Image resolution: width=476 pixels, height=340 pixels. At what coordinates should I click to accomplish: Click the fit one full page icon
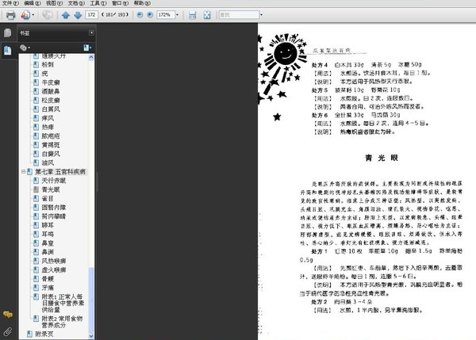point(207,15)
